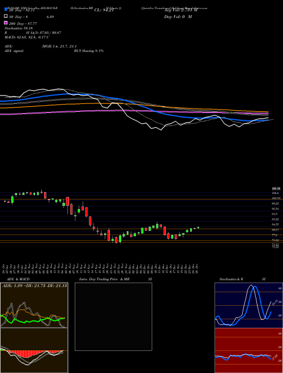This screenshot has width=283, height=373.
Task: Click the 'Stochastics: 58.18' readout
Action: coord(19,28)
